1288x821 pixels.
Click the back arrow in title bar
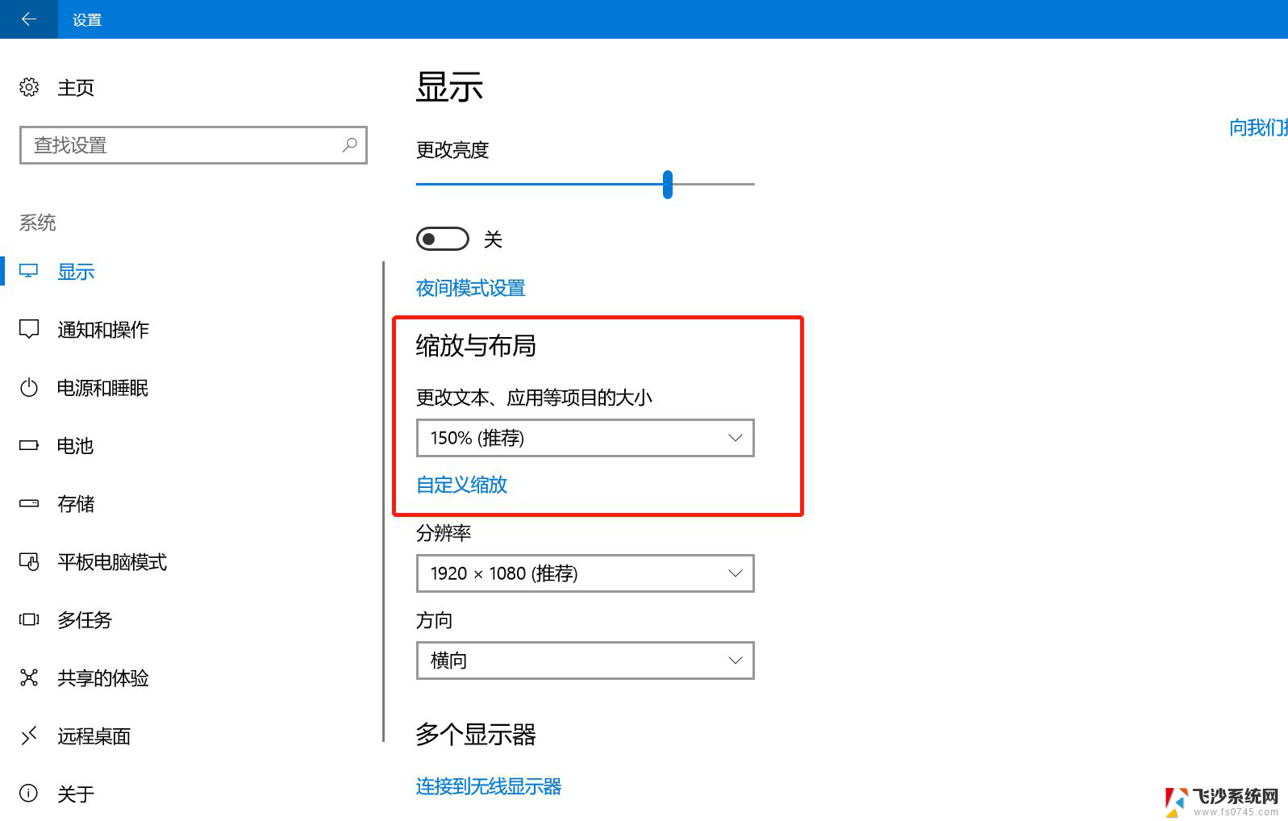(29, 19)
